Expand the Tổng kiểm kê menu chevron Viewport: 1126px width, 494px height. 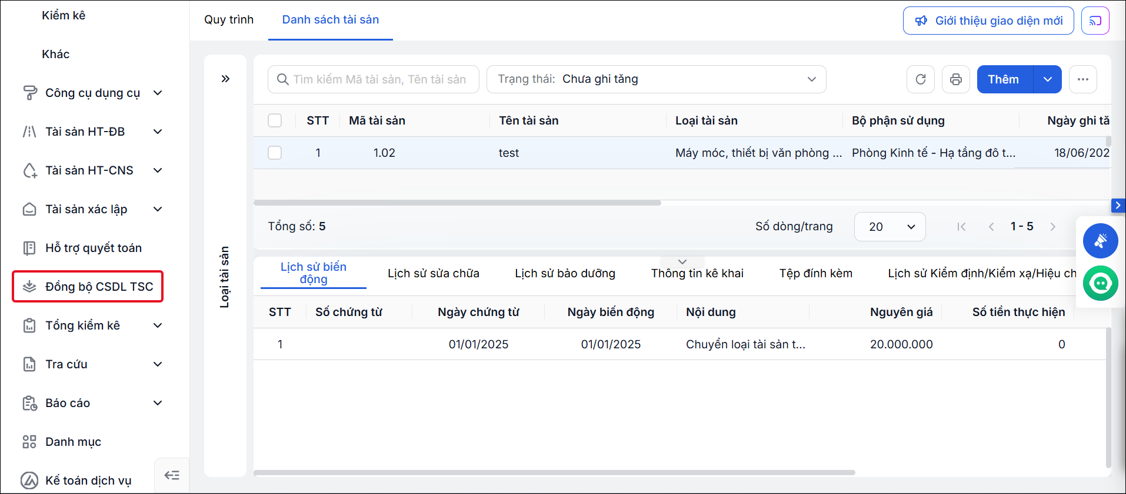point(158,325)
